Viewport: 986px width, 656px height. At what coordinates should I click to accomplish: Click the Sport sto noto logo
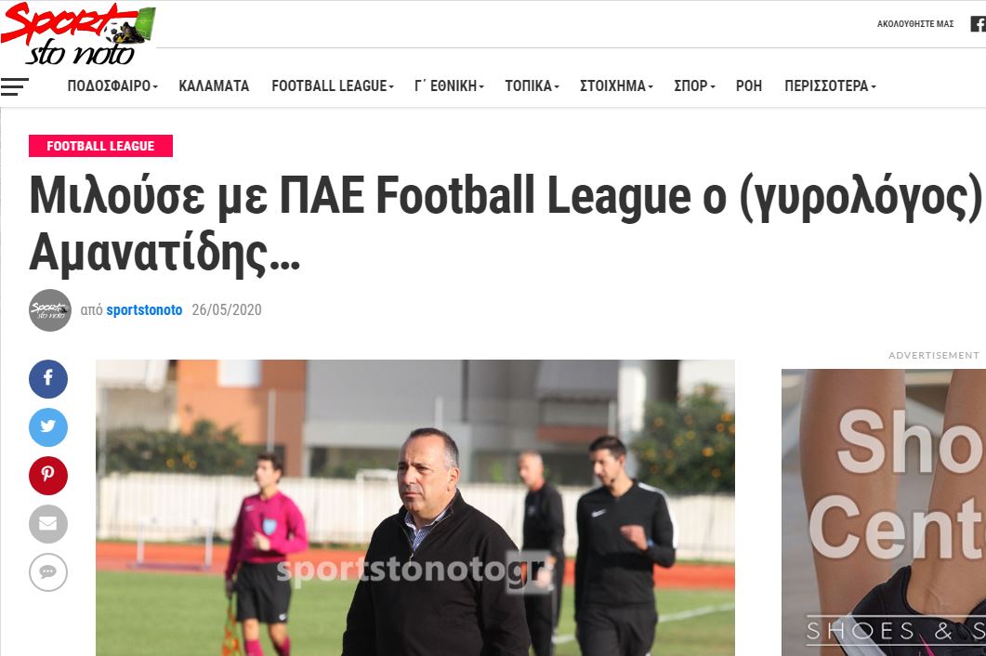pos(78,33)
